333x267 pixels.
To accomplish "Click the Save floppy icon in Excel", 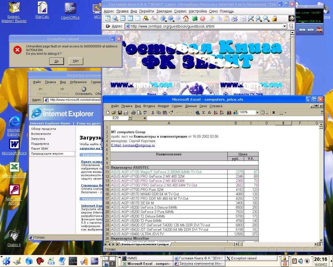I will click(x=120, y=112).
